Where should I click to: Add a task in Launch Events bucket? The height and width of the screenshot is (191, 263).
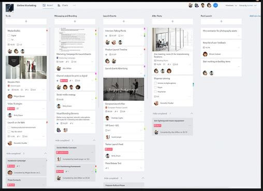tap(124, 21)
